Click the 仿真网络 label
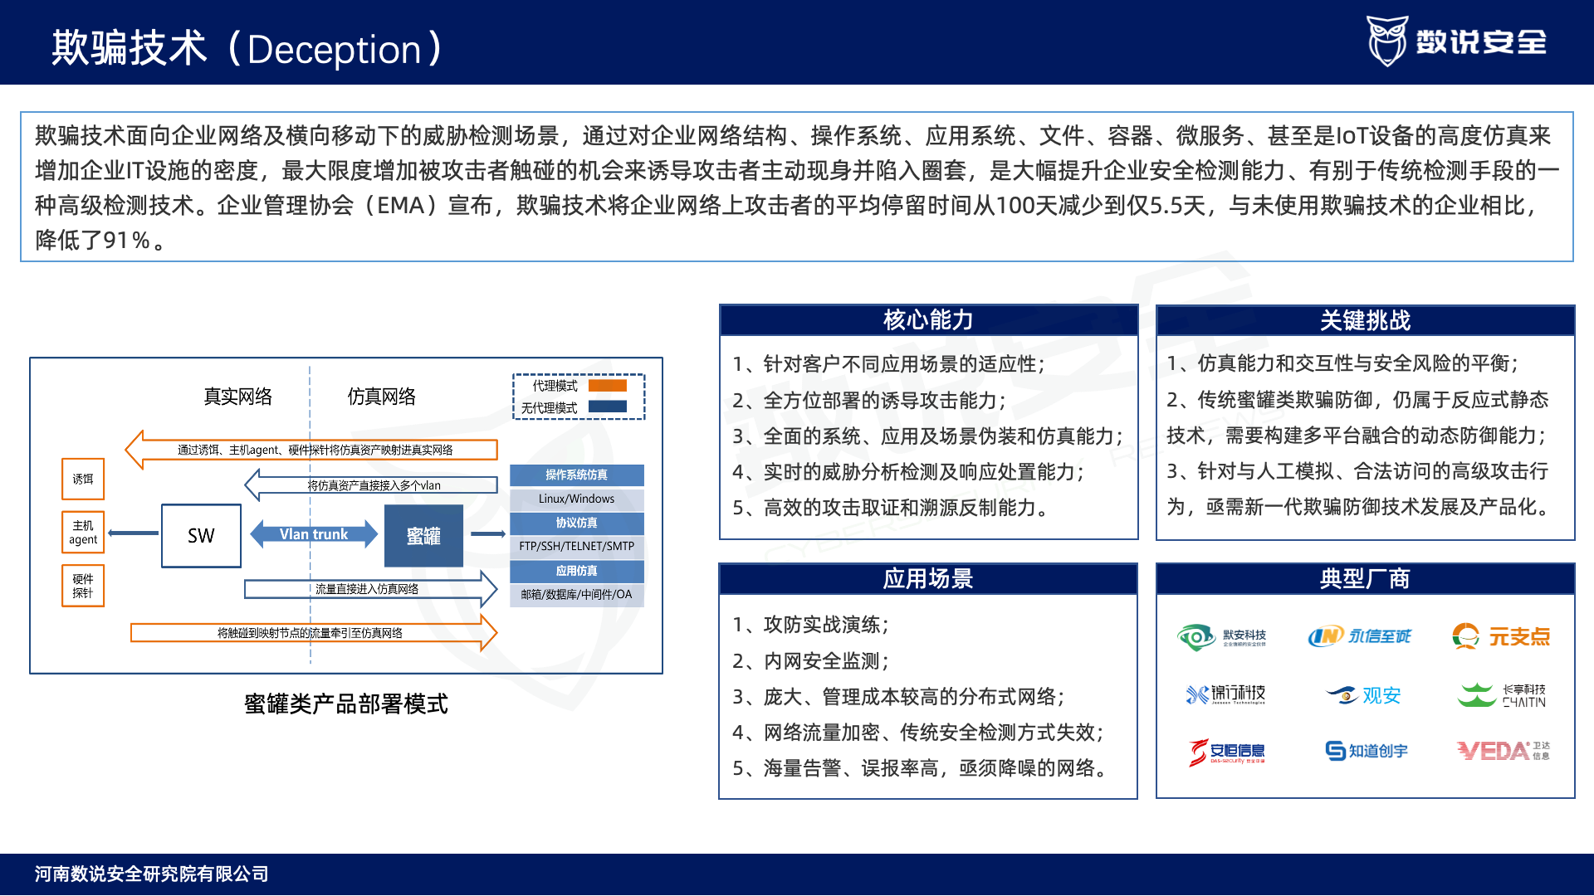This screenshot has width=1594, height=896. [382, 397]
